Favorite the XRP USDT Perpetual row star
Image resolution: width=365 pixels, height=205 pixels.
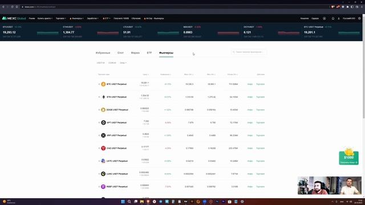tap(99, 136)
